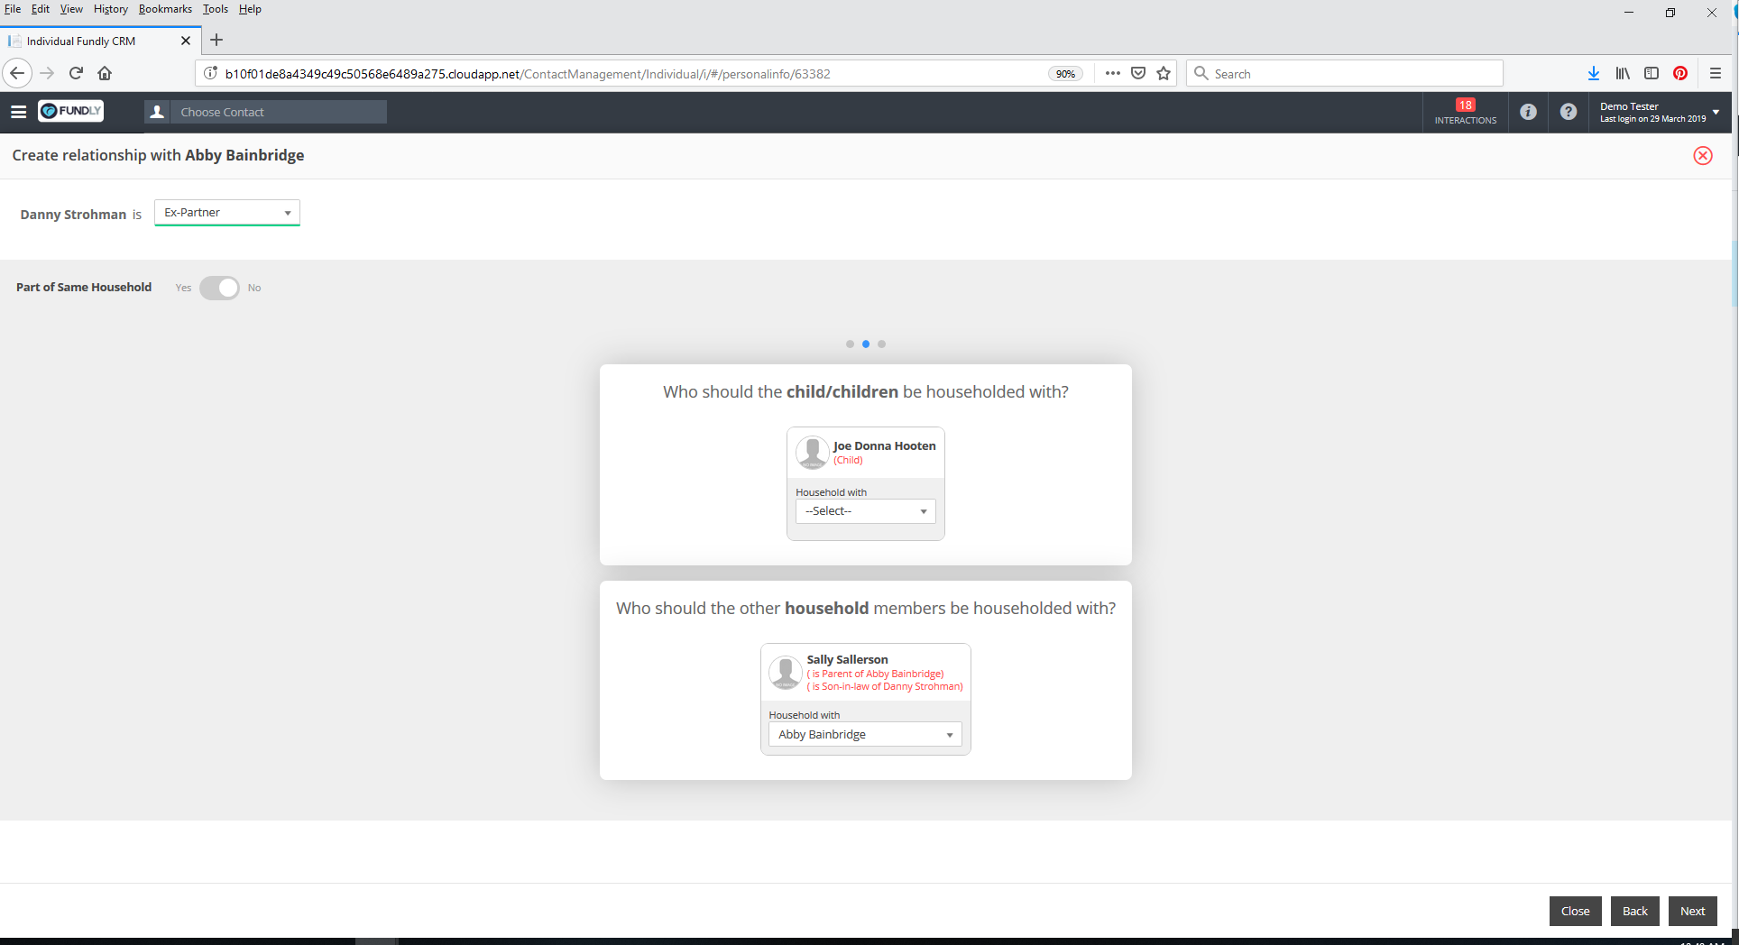This screenshot has height=945, width=1739.
Task: Click Sally Sallerson avatar
Action: pos(786,673)
